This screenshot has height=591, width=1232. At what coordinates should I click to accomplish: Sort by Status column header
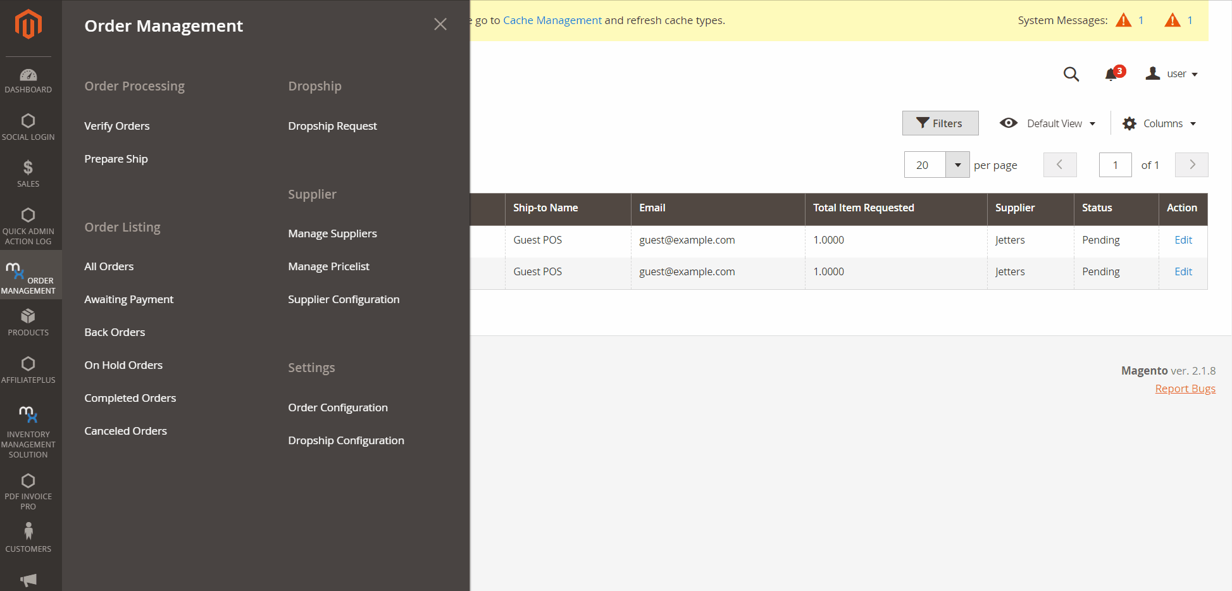[1116, 209]
